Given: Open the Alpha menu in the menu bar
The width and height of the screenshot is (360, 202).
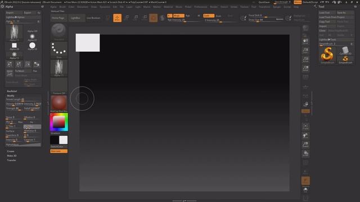Looking at the screenshot, I should click(x=53, y=7).
